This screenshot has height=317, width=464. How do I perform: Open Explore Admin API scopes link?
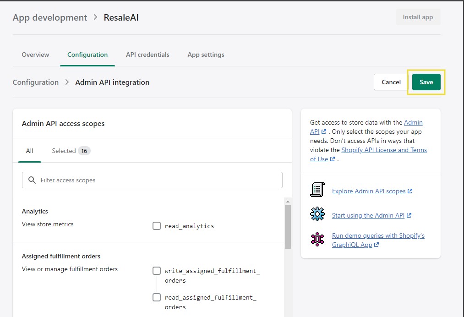tap(368, 191)
